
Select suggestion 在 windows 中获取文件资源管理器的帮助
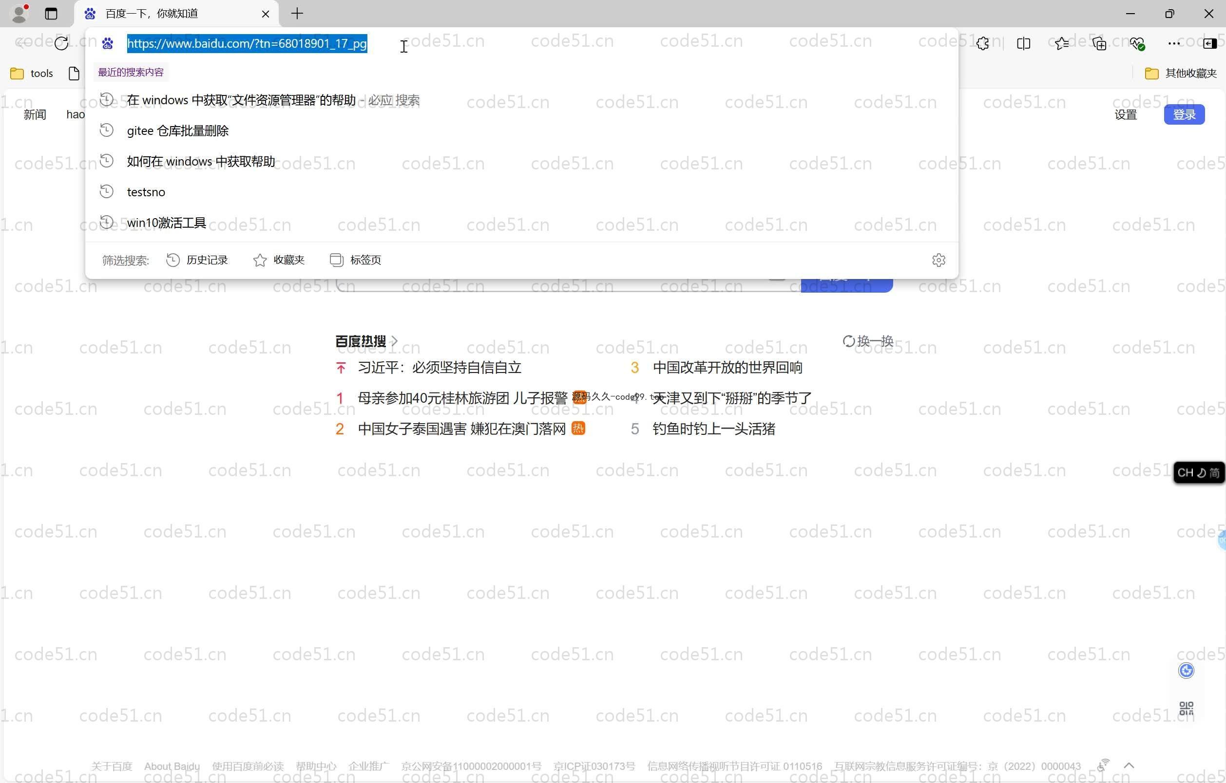[x=521, y=100]
